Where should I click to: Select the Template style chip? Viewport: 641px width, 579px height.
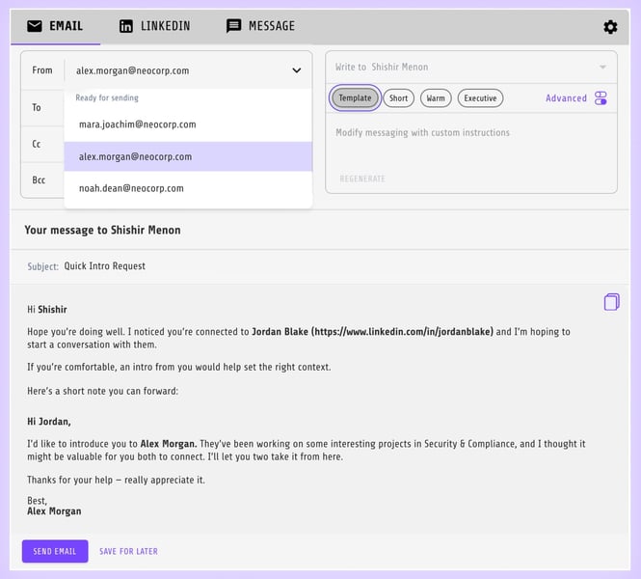[x=355, y=98]
